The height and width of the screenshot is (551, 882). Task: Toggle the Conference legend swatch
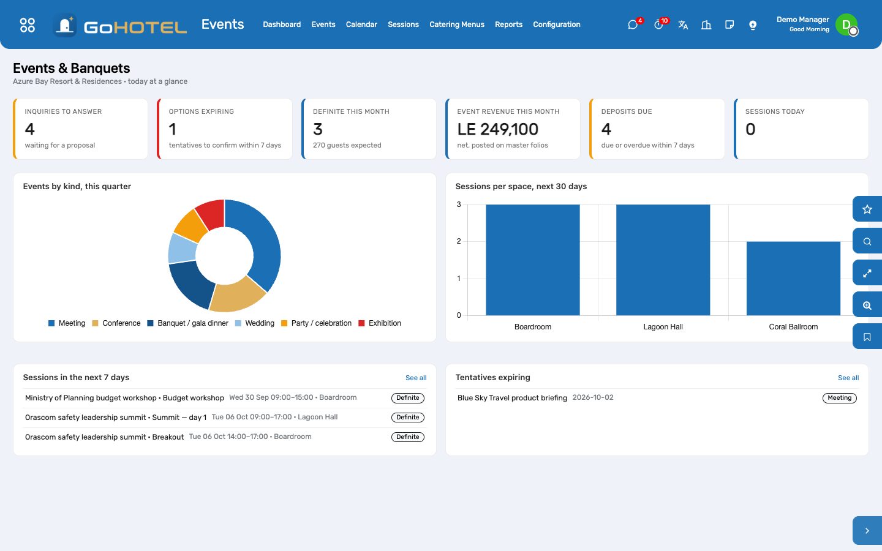[95, 323]
